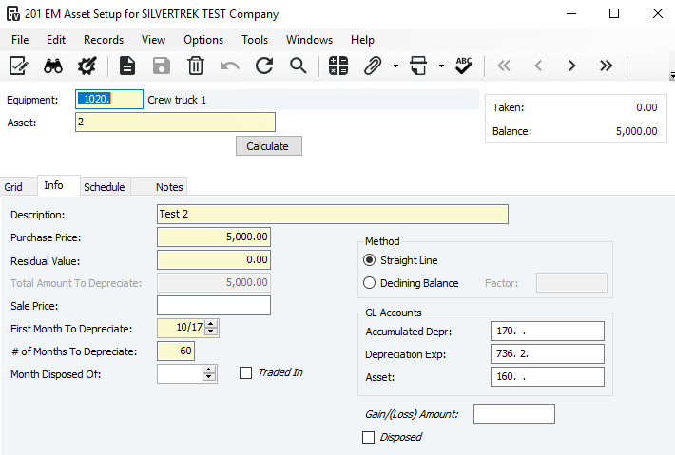Click the Balance value 5,000.00
The width and height of the screenshot is (675, 455).
point(636,131)
